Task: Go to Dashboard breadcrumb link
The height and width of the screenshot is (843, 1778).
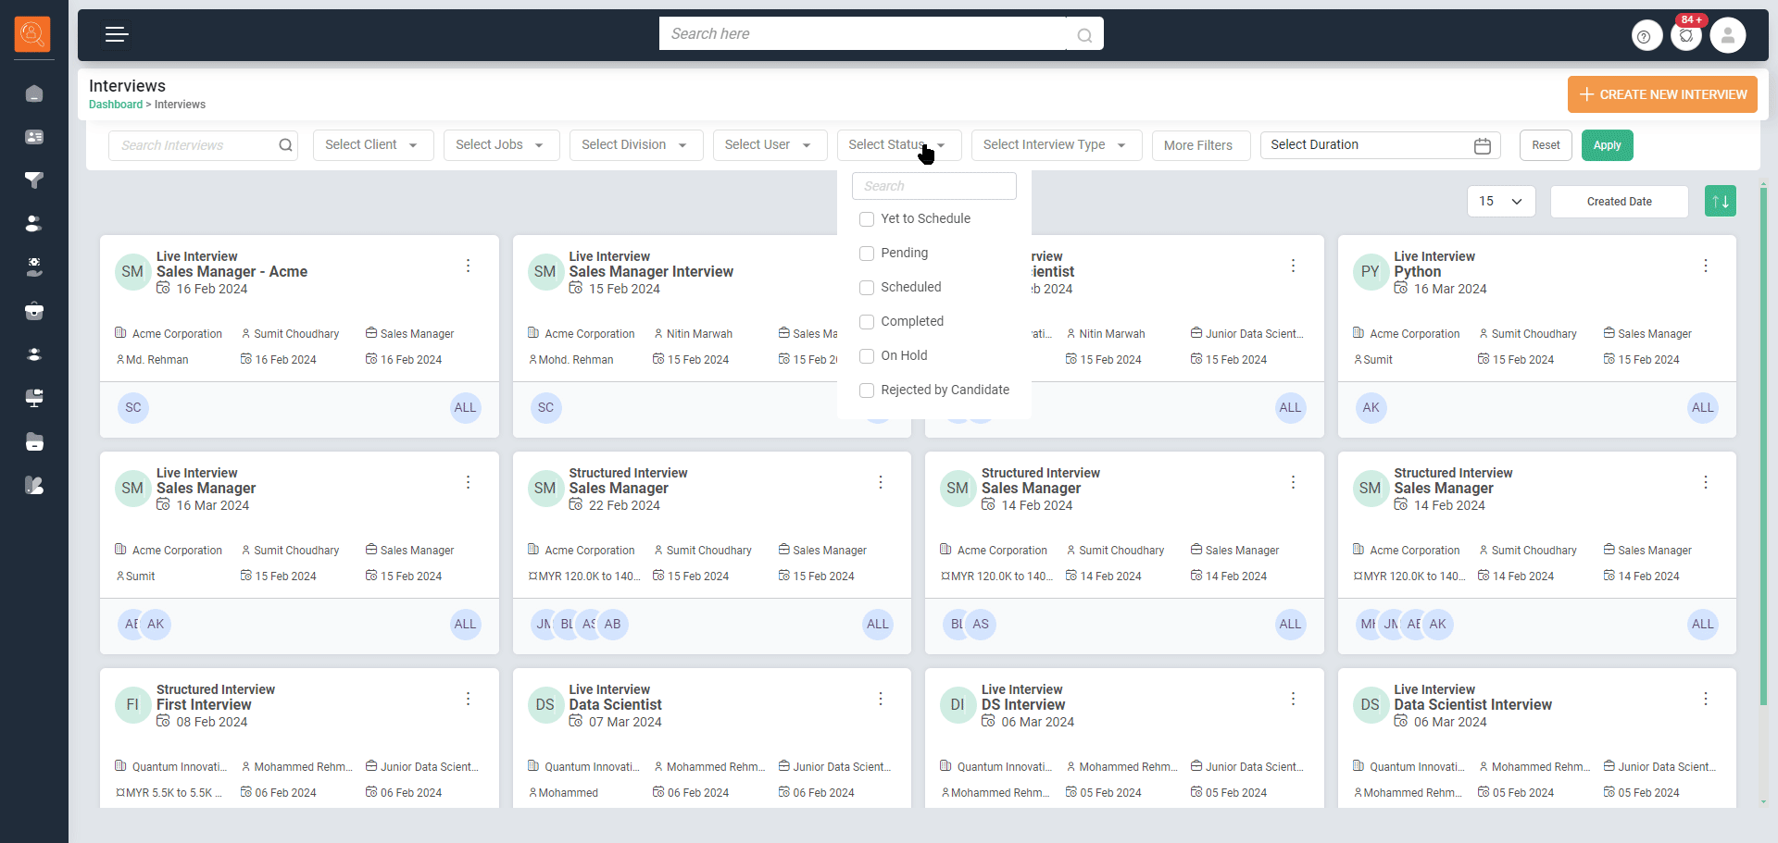Action: [x=116, y=105]
